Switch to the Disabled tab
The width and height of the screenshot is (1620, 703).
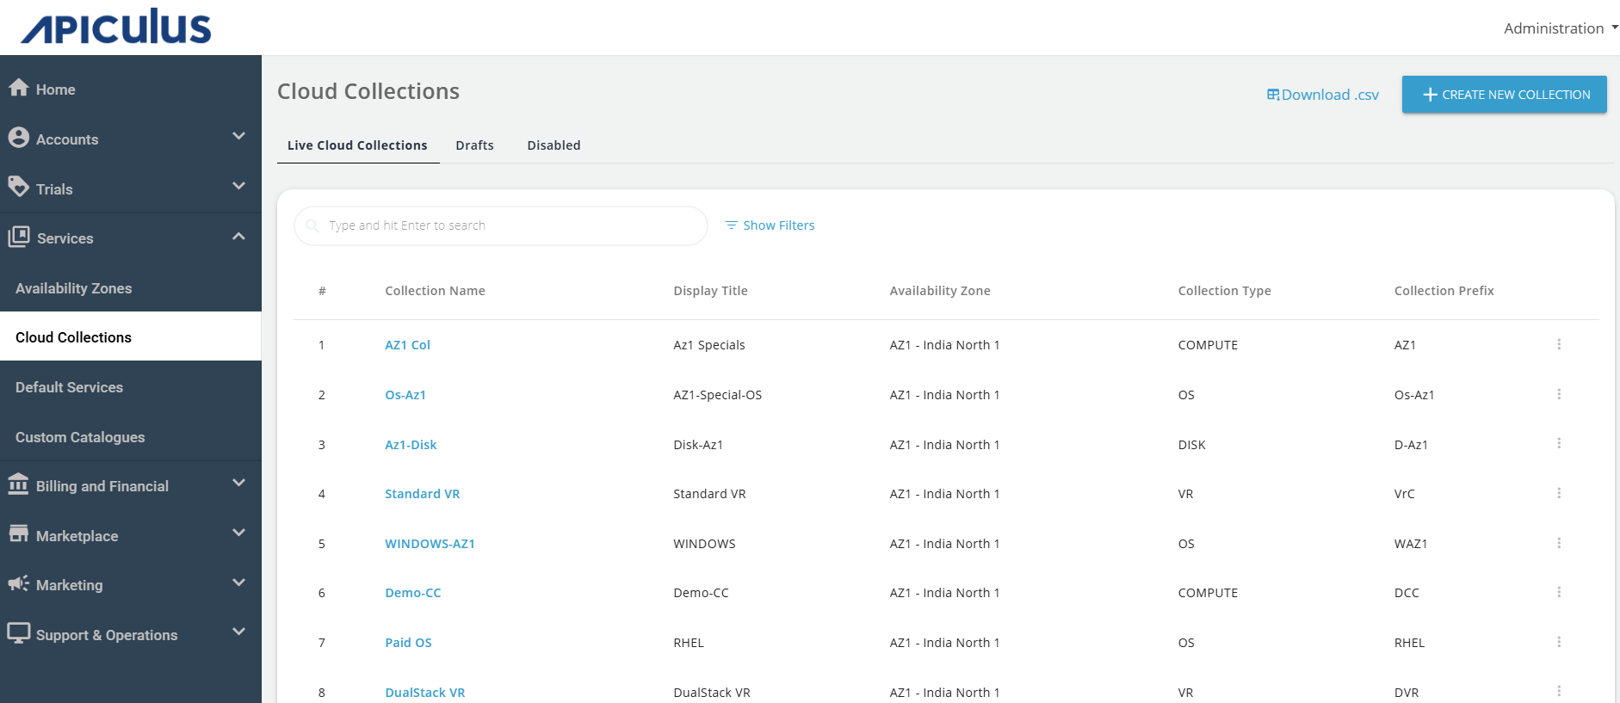tap(553, 145)
